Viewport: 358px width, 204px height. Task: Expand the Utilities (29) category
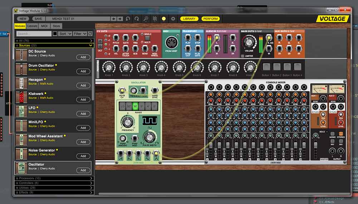54,188
